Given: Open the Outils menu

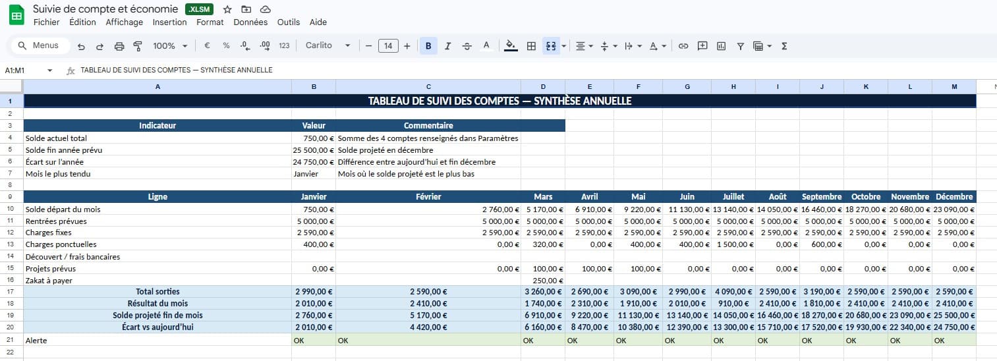Looking at the screenshot, I should pos(289,22).
